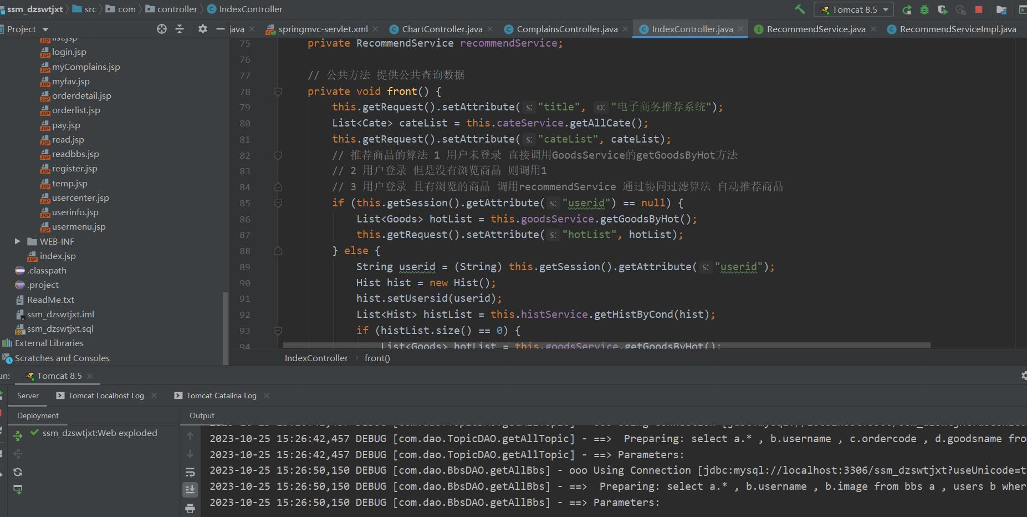Run with coverage using the shield icon
This screenshot has height=517, width=1027.
click(x=942, y=9)
